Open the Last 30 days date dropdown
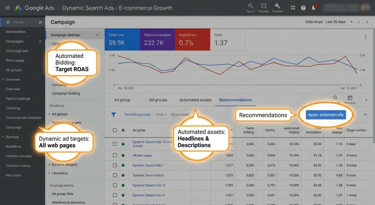Viewport: 375px width, 205px height. [x=339, y=22]
